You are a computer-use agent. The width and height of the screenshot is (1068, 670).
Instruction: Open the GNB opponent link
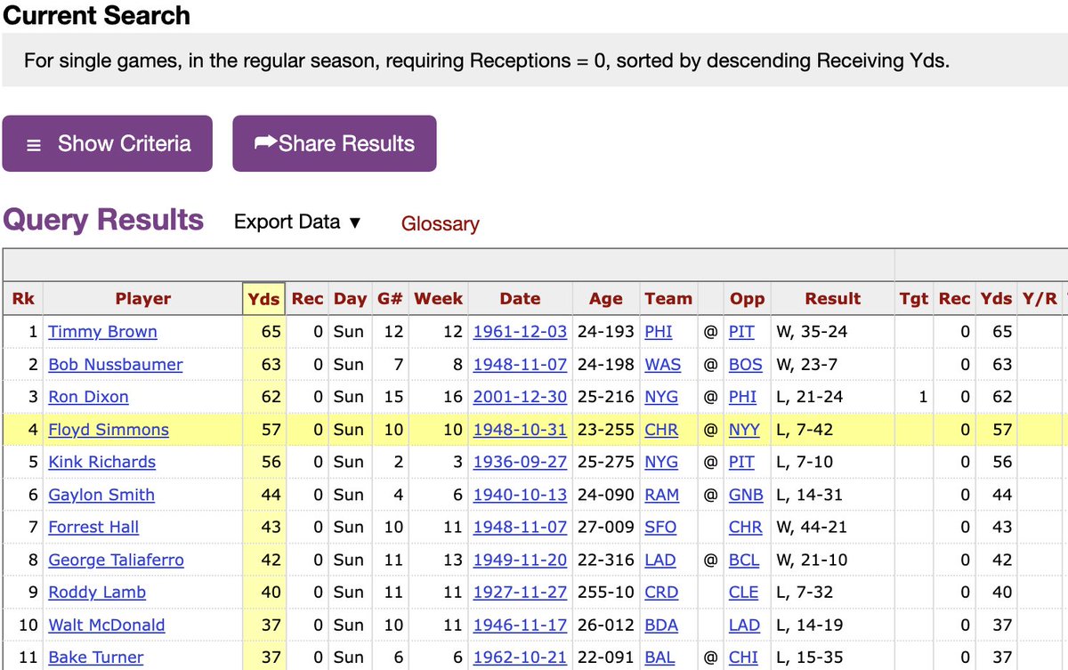click(x=746, y=495)
